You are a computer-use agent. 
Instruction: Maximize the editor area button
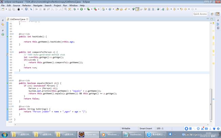[x=212, y=19]
